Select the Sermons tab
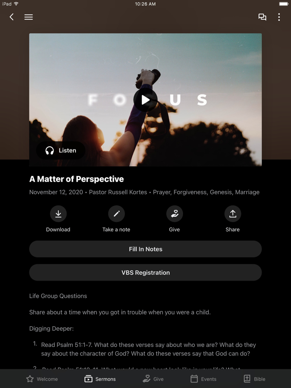This screenshot has width=291, height=388. point(100,379)
